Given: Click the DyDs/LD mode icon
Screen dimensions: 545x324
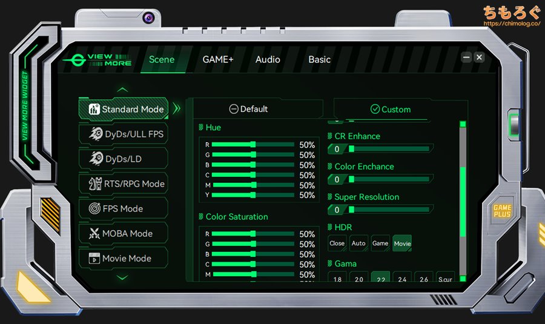Looking at the screenshot, I should 95,159.
